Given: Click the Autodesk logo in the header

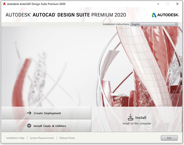Looking at the screenshot, I should [x=165, y=15].
